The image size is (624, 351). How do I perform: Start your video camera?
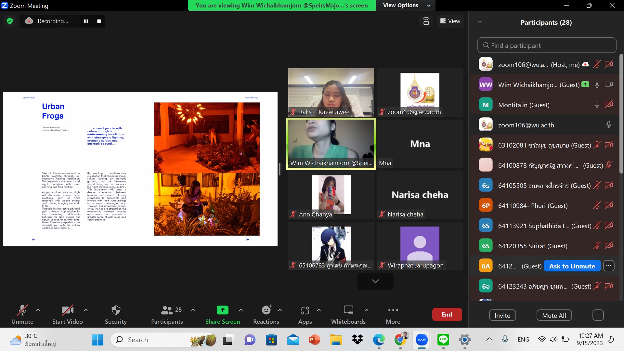point(68,314)
